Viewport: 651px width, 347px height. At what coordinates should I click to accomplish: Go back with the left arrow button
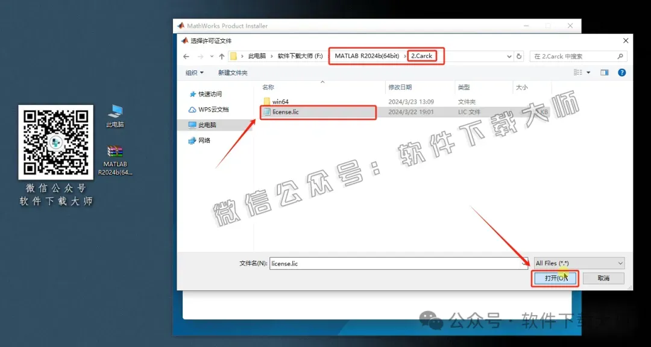[186, 57]
